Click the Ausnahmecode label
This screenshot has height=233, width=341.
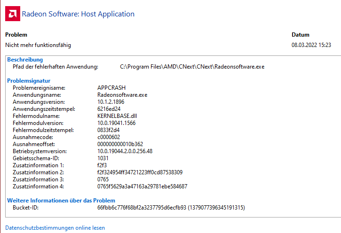pyautogui.click(x=33, y=137)
